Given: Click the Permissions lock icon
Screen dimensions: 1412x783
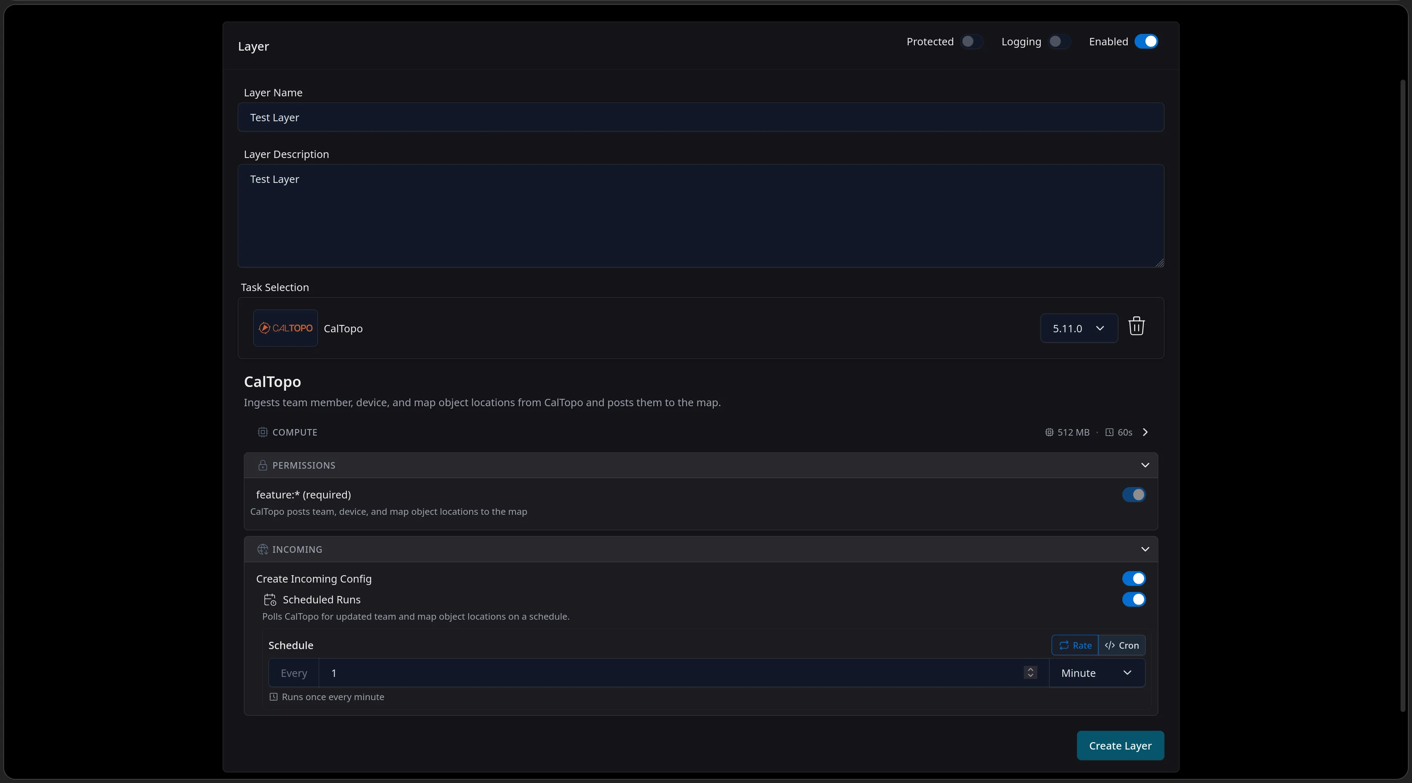Looking at the screenshot, I should (x=263, y=465).
